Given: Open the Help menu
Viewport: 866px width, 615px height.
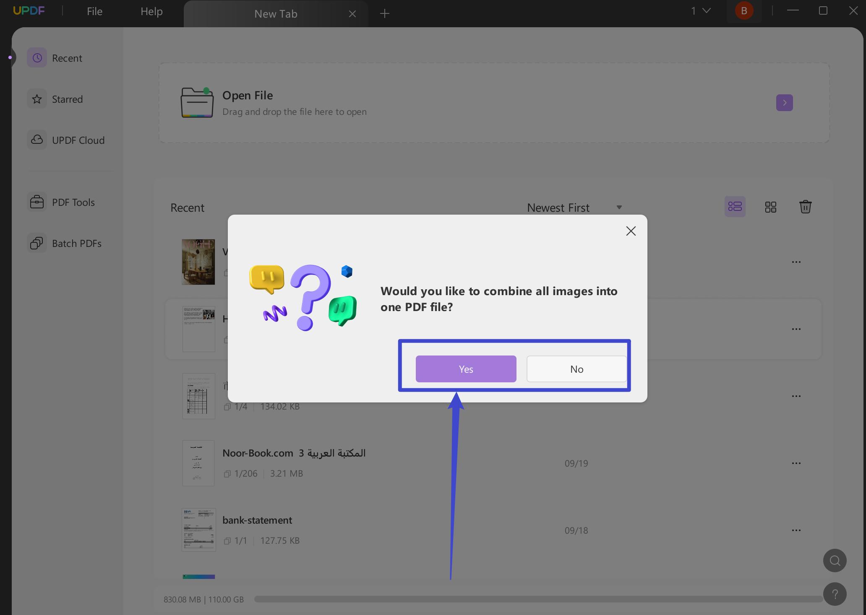Looking at the screenshot, I should click(x=151, y=11).
